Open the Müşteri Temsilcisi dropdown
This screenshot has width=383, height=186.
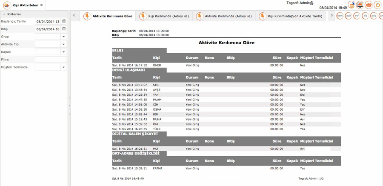pos(64,67)
